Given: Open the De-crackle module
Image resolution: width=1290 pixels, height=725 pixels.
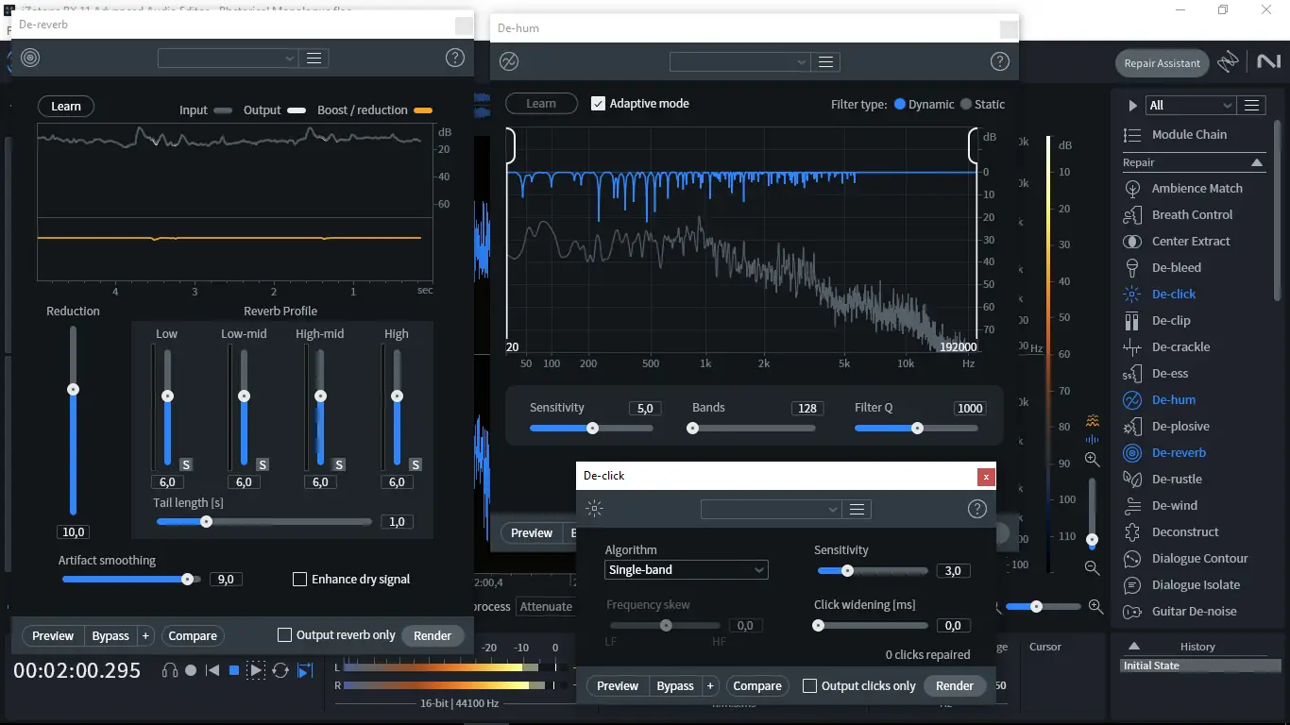Looking at the screenshot, I should (1167, 346).
